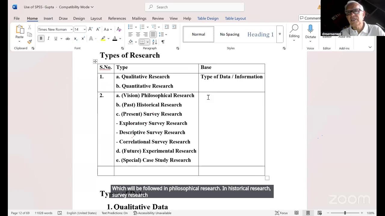Open the font size dropdown
This screenshot has width=385, height=216.
tap(85, 29)
